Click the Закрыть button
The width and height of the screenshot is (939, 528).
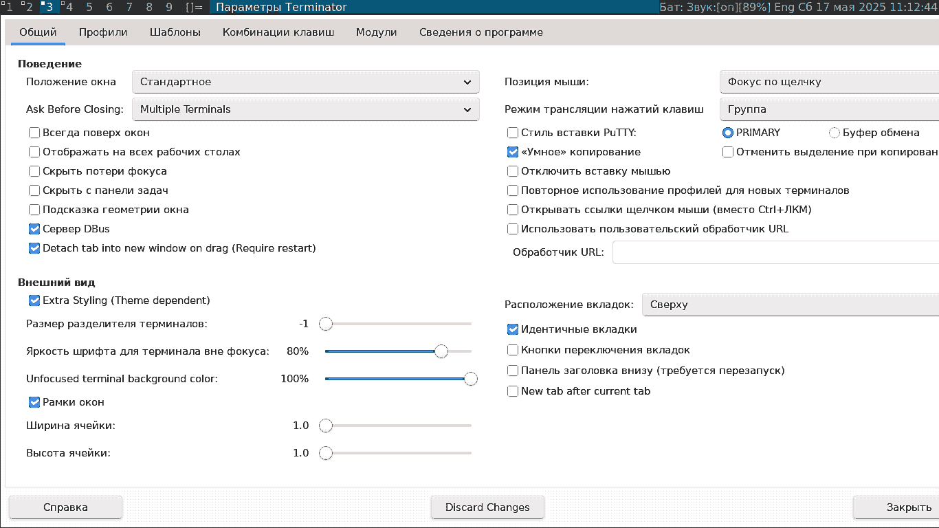click(896, 507)
